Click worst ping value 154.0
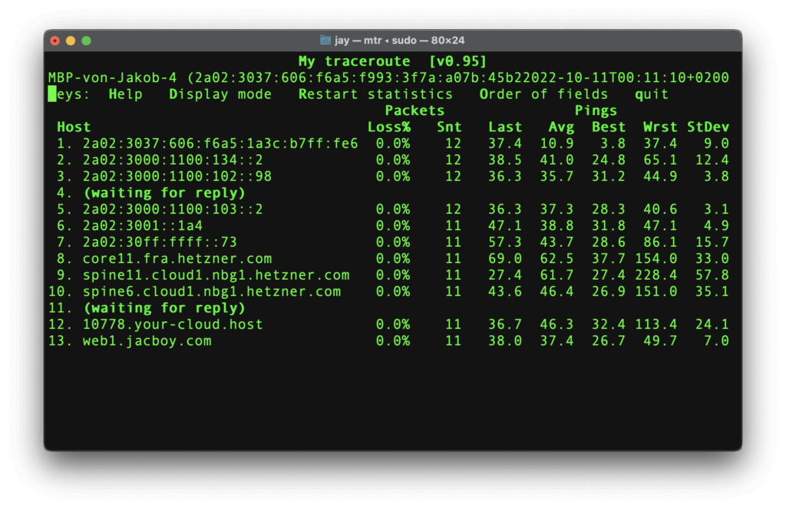 tap(656, 259)
